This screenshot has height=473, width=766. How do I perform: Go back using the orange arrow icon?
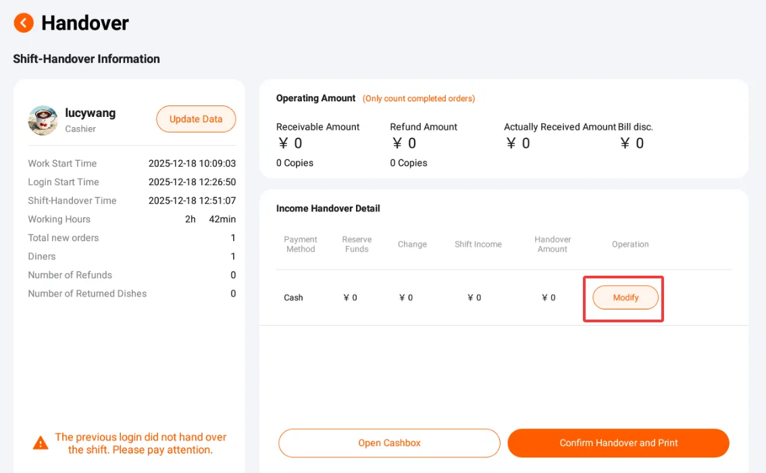pos(24,23)
